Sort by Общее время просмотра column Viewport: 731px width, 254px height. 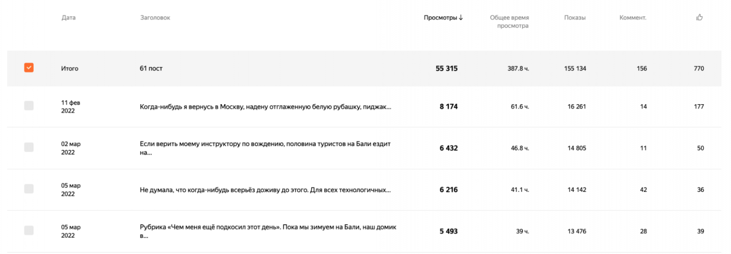(x=509, y=21)
